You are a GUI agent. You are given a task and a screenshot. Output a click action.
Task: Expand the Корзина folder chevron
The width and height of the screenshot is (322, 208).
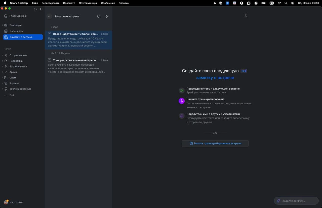tap(3, 83)
